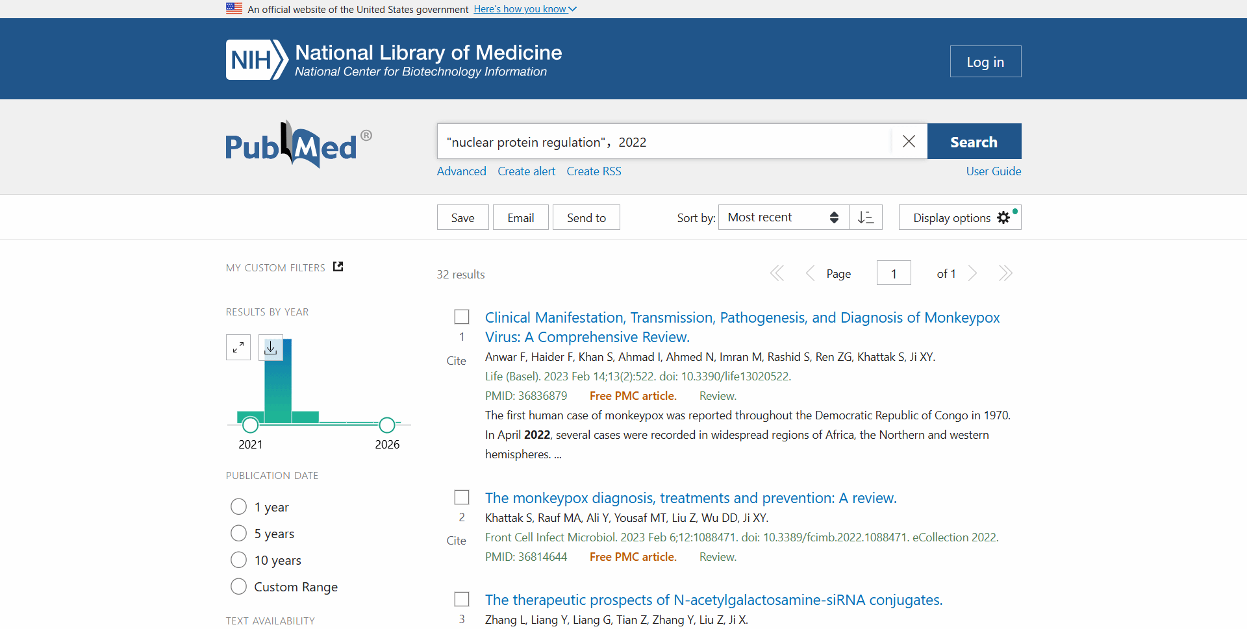Expand "Here's how you know" disclosure

525,9
